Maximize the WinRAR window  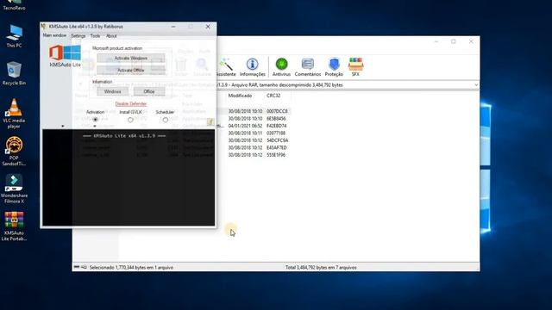coord(454,41)
